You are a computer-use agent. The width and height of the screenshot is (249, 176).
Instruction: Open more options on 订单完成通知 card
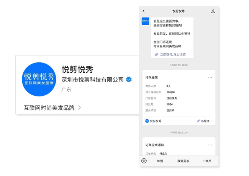tap(210, 145)
